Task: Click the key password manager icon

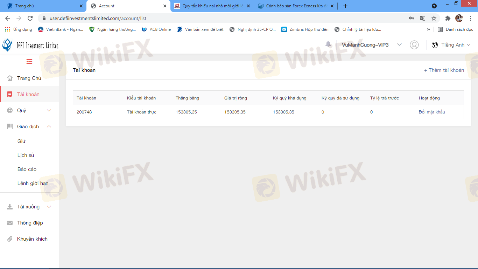Action: (412, 18)
